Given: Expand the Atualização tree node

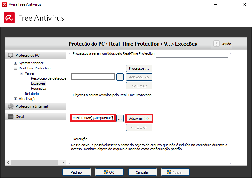Looking at the screenshot, I should pos(16,99).
